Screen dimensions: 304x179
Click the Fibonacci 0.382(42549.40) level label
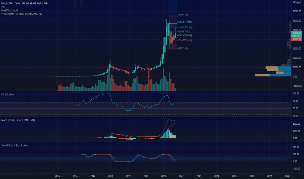(185, 35)
